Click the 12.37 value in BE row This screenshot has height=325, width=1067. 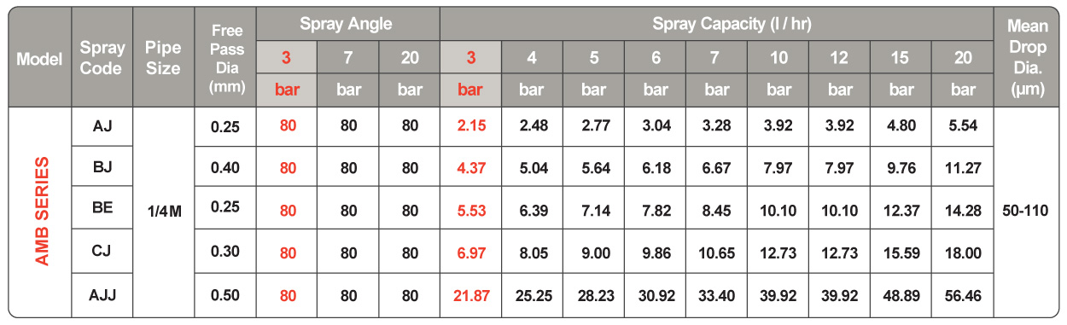[901, 211]
